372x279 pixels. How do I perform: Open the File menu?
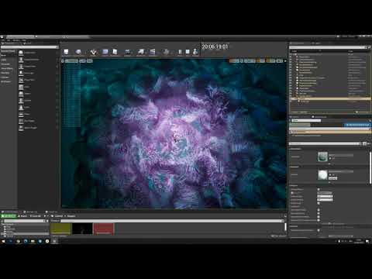click(2, 40)
